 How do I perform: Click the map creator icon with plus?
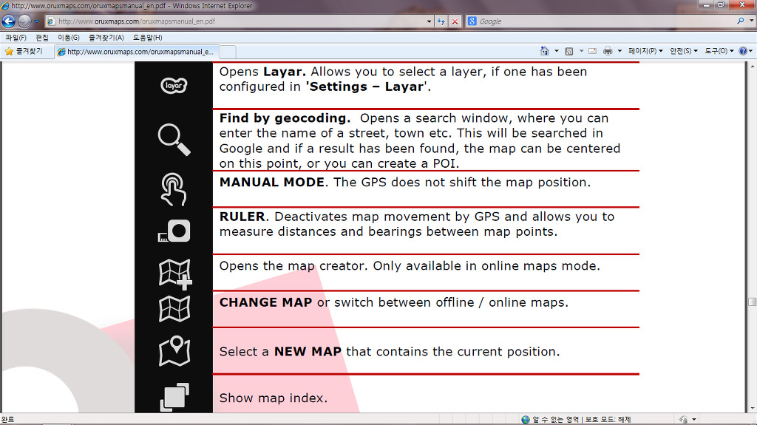175,274
